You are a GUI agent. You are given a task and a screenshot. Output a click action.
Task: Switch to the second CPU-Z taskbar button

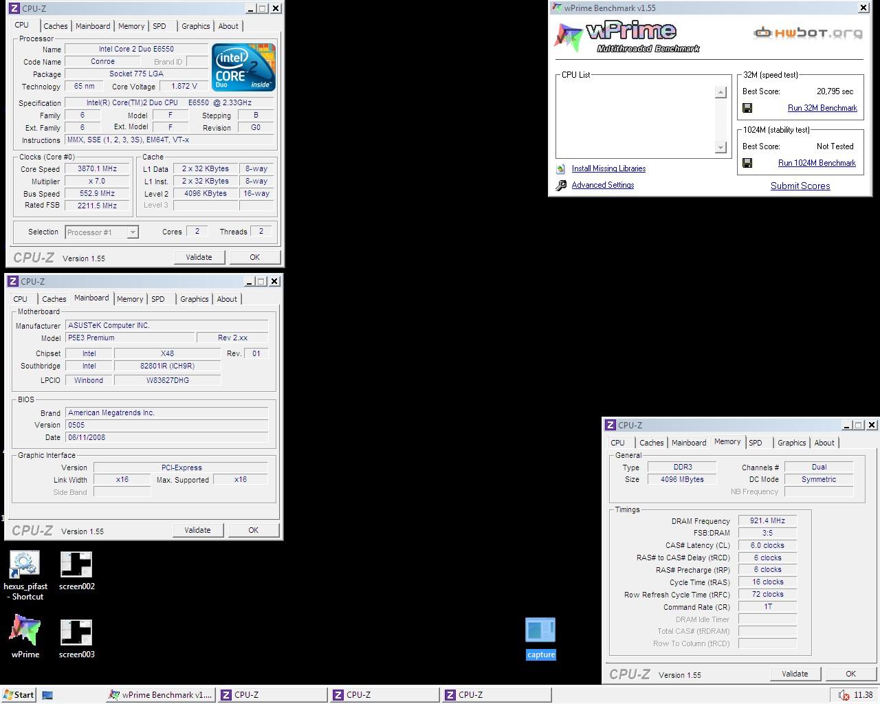click(384, 695)
